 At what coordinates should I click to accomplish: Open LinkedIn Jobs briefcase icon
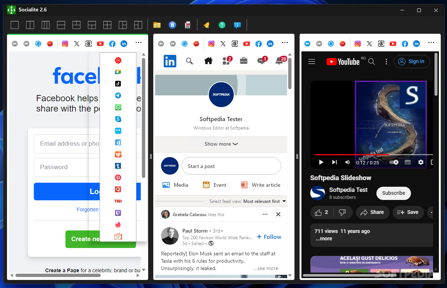coord(244,61)
